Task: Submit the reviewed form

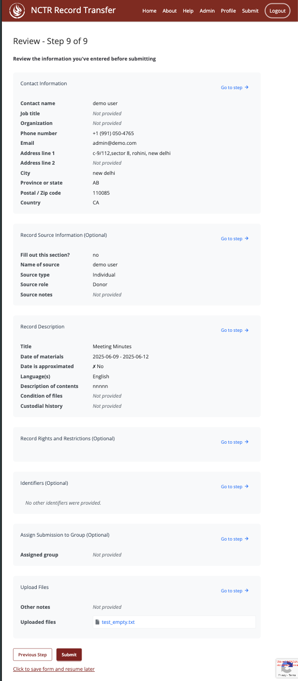Action: 69,655
